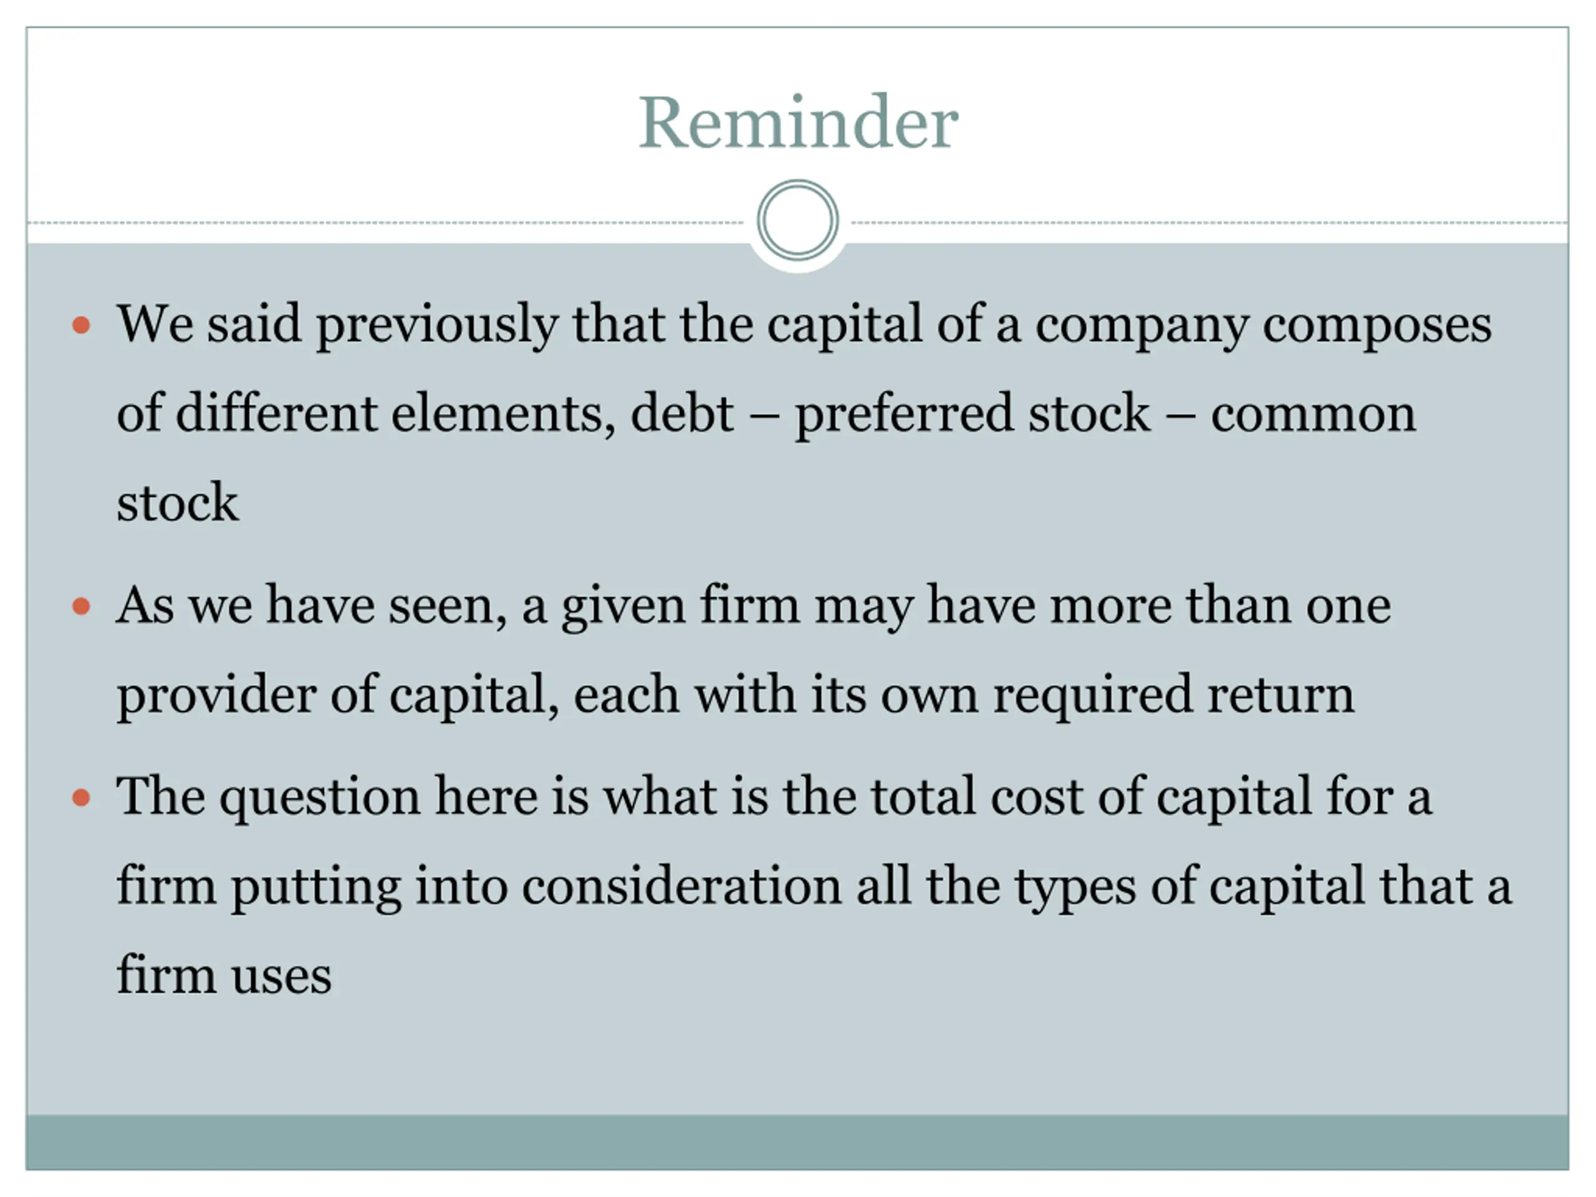
Task: Click the phrase 'provider of capital'
Action: 337,696
